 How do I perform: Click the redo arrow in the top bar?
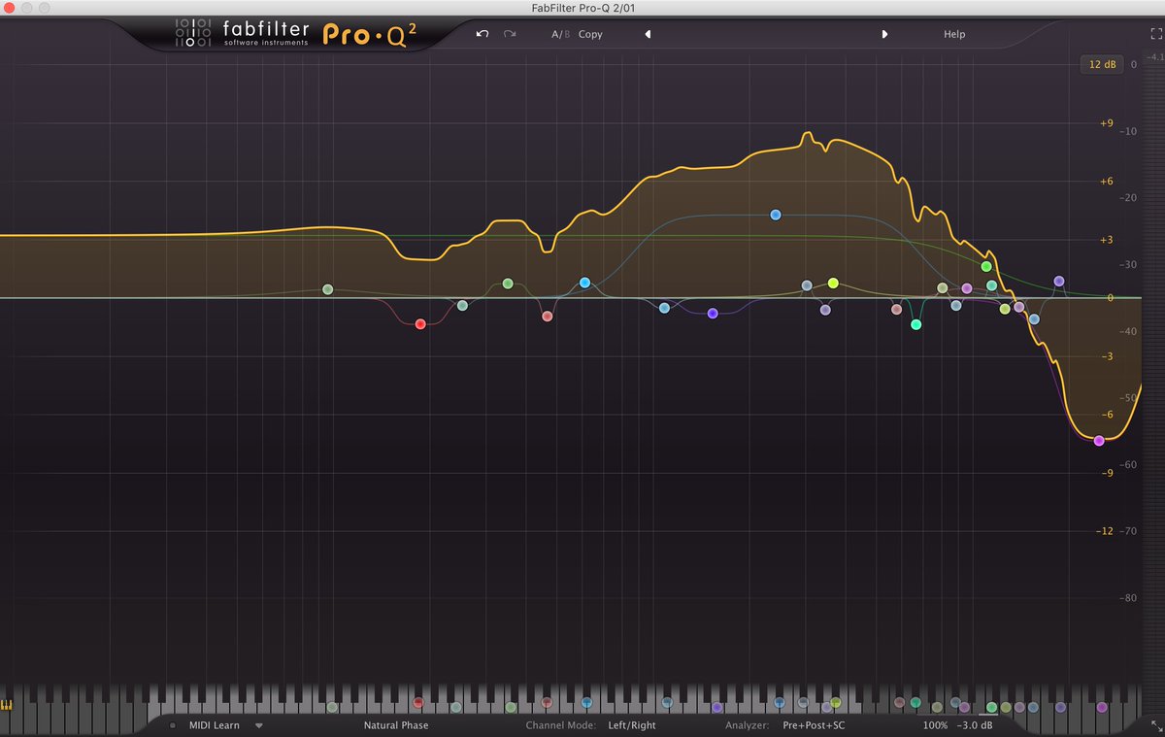coord(510,34)
